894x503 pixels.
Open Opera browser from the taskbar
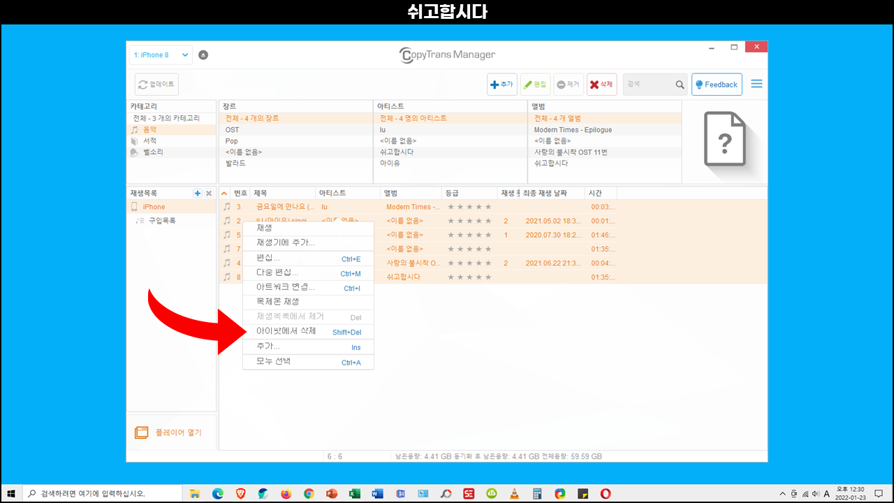606,493
